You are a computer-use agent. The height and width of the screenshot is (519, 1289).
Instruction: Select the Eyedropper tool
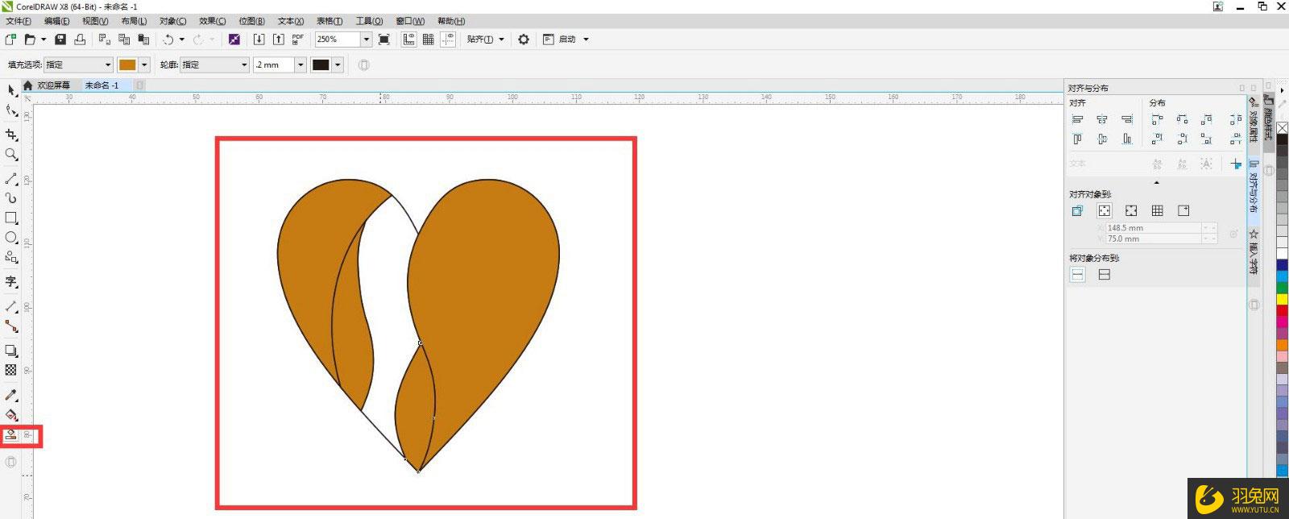coord(11,395)
